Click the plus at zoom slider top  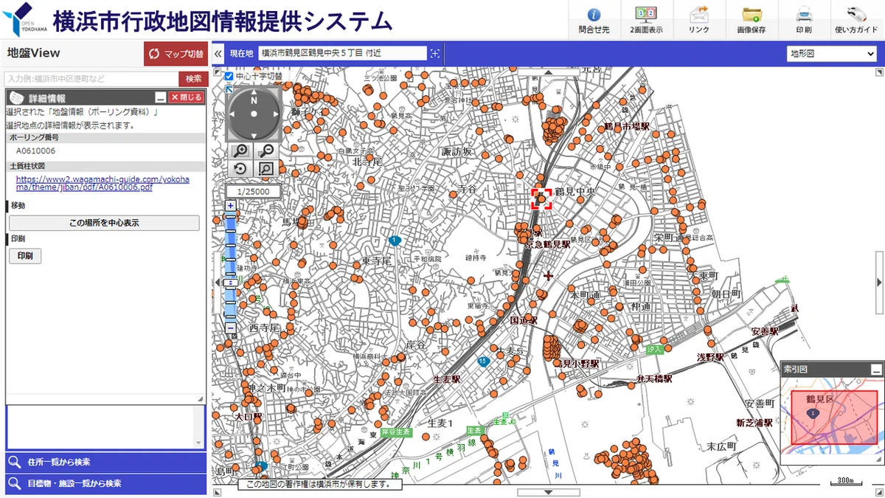tap(231, 205)
